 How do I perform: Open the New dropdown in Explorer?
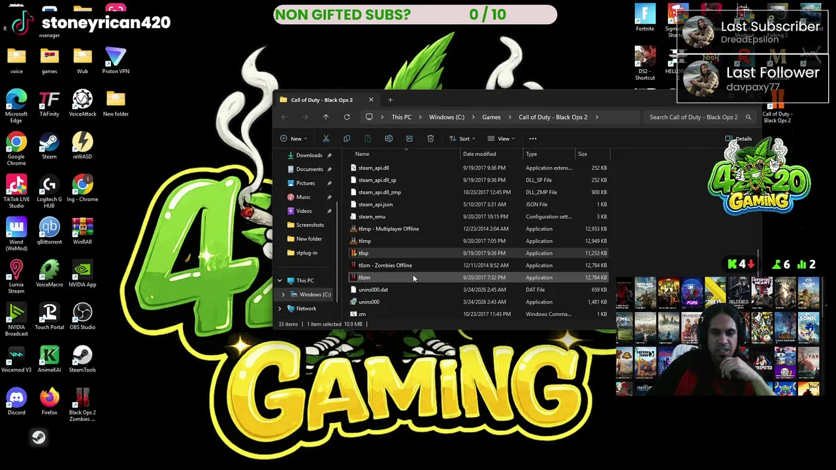point(293,138)
